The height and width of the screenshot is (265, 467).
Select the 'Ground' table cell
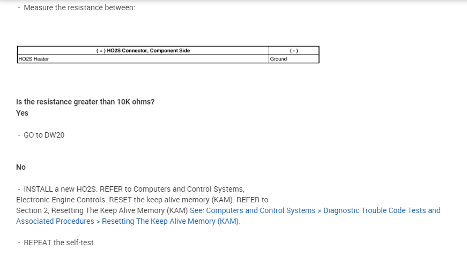[x=278, y=59]
